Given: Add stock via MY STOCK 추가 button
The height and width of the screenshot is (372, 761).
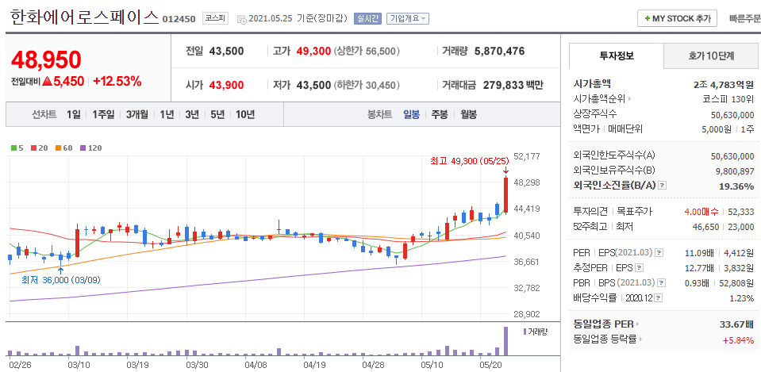Looking at the screenshot, I should point(677,18).
